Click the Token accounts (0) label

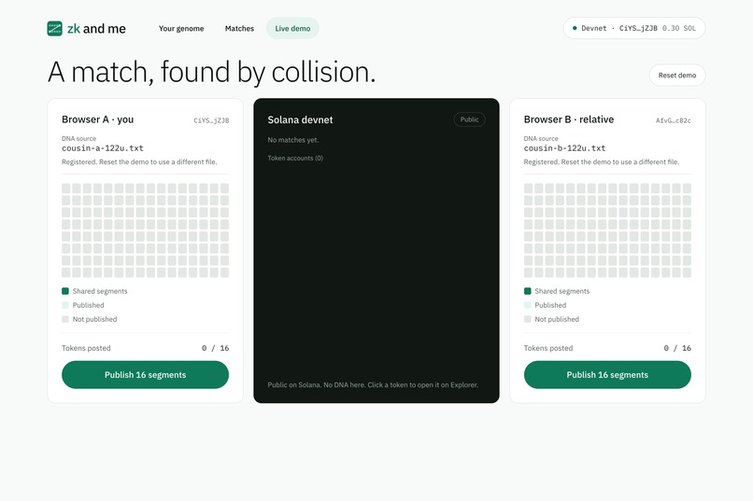coord(295,159)
